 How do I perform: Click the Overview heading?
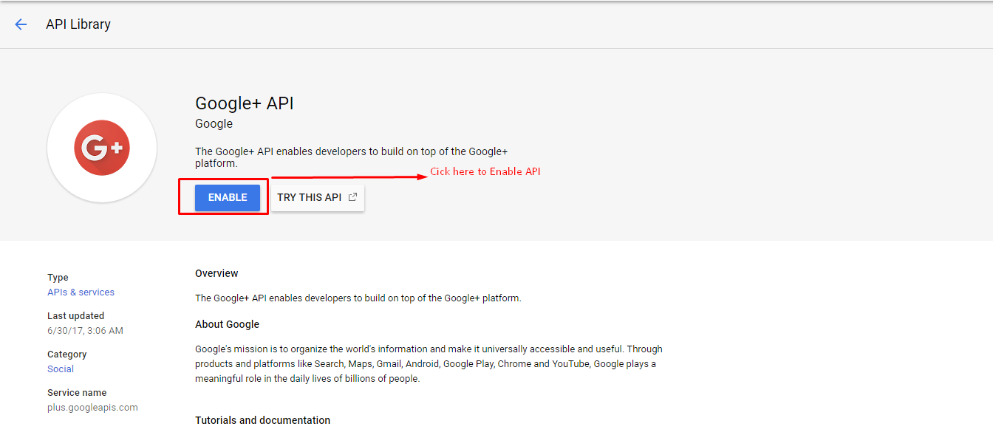click(x=216, y=273)
